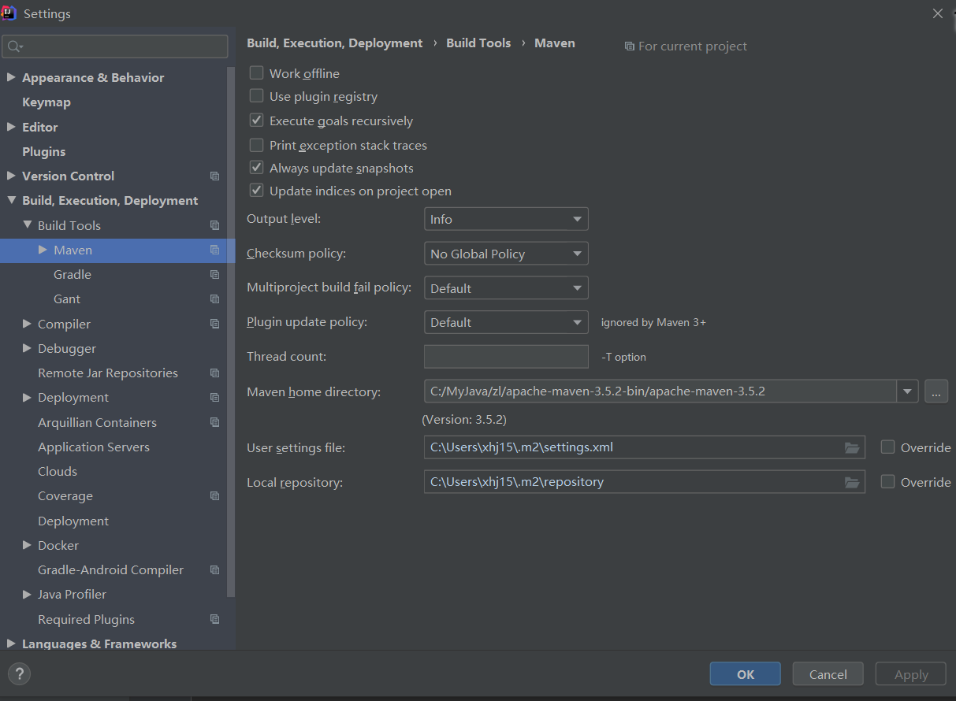This screenshot has width=956, height=701.
Task: Click folder icon in User settings file field
Action: 851,447
